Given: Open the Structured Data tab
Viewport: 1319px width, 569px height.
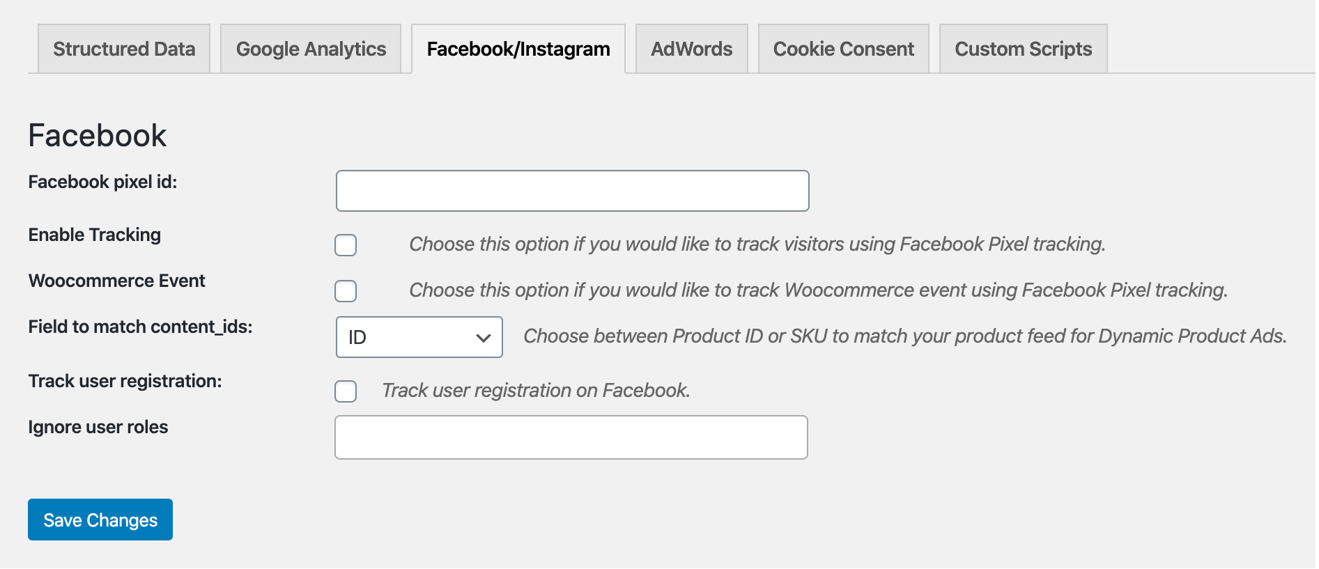Looking at the screenshot, I should click(124, 49).
